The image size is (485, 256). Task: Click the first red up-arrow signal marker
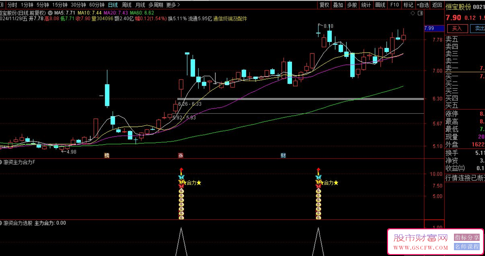[x=181, y=171]
